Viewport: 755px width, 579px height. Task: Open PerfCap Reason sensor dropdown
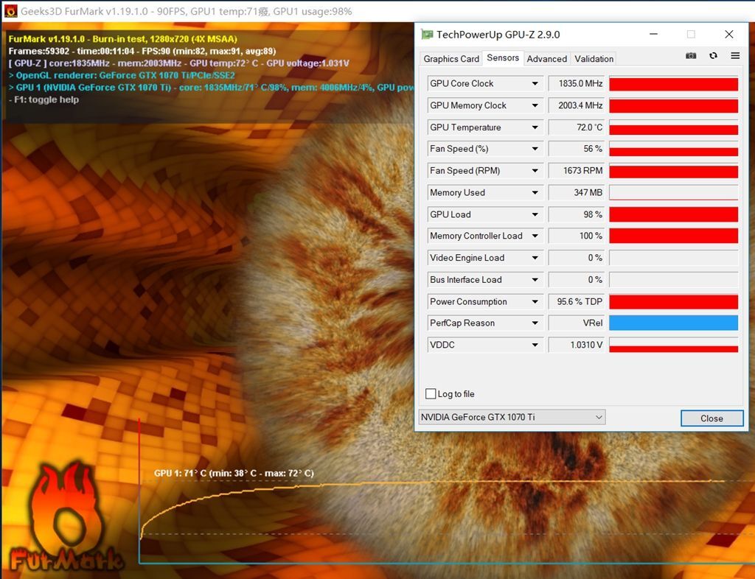tap(535, 323)
